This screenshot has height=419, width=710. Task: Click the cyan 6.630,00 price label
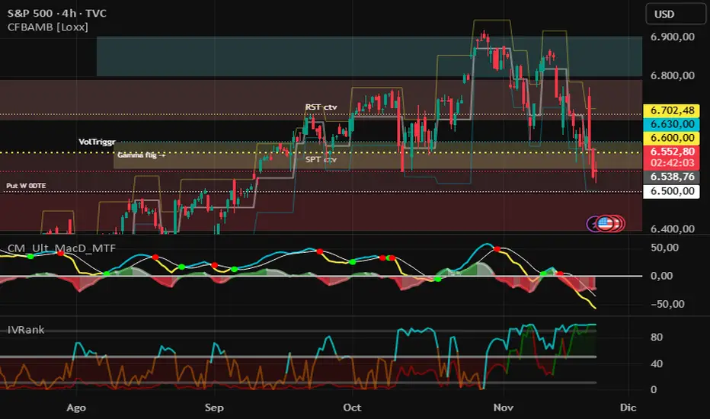[x=672, y=124]
